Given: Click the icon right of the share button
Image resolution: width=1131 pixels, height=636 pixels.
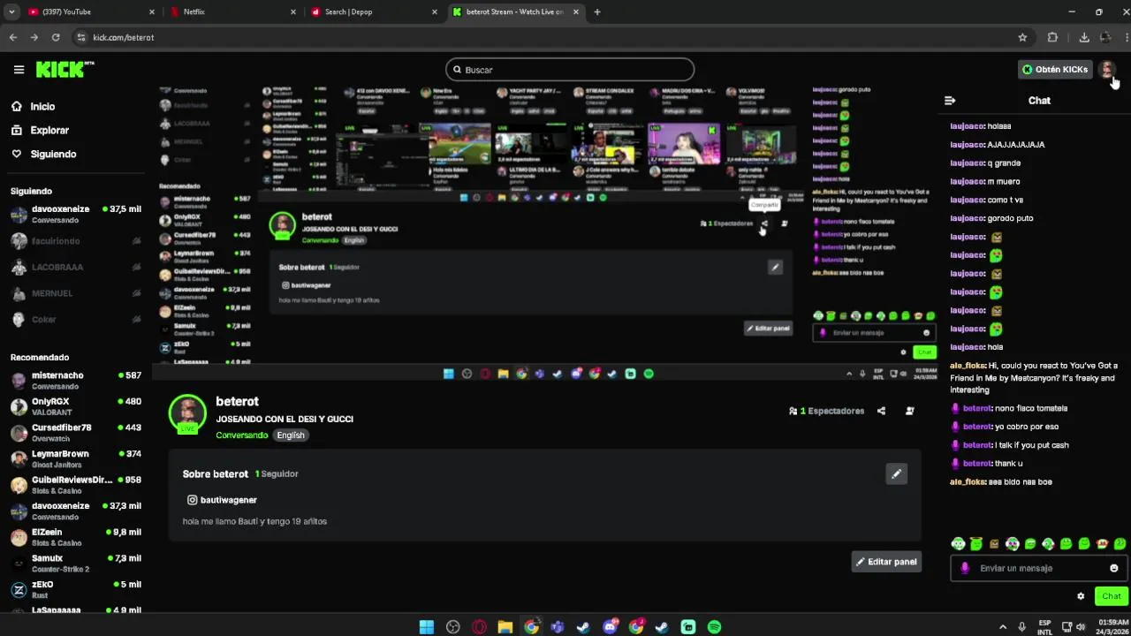Looking at the screenshot, I should click(x=910, y=411).
